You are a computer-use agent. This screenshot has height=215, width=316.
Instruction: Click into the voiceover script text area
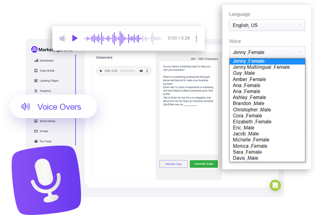[189, 107]
